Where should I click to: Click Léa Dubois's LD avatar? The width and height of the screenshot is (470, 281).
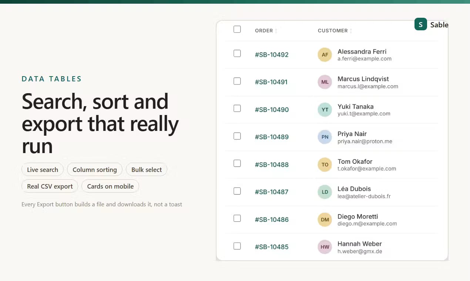(325, 192)
